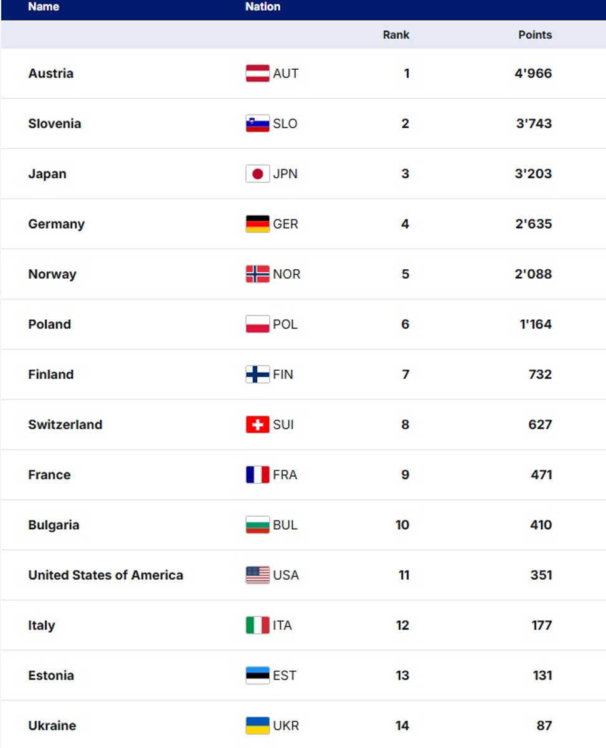Click the Norway flag icon

coord(257,274)
